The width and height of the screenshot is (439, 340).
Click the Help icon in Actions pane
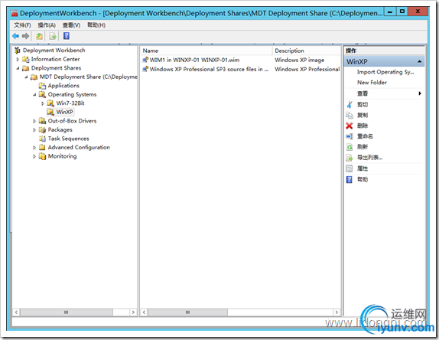tap(350, 179)
